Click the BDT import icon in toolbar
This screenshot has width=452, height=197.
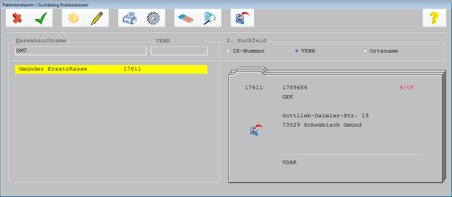pyautogui.click(x=242, y=18)
